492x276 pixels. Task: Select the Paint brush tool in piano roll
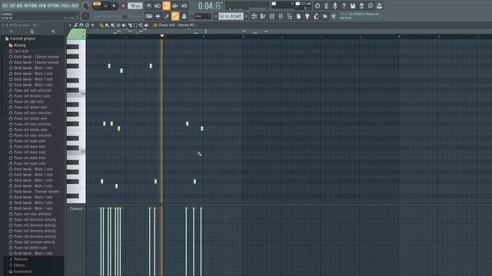click(x=107, y=25)
